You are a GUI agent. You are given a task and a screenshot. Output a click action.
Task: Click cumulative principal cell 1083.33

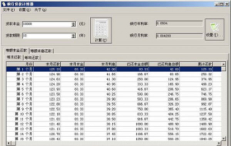click(x=142, y=129)
